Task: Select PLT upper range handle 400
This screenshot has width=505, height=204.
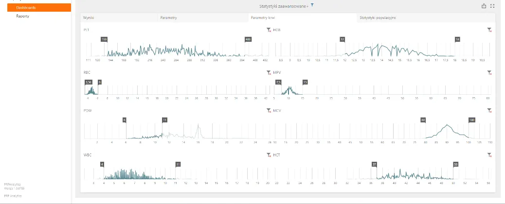Action: point(248,39)
